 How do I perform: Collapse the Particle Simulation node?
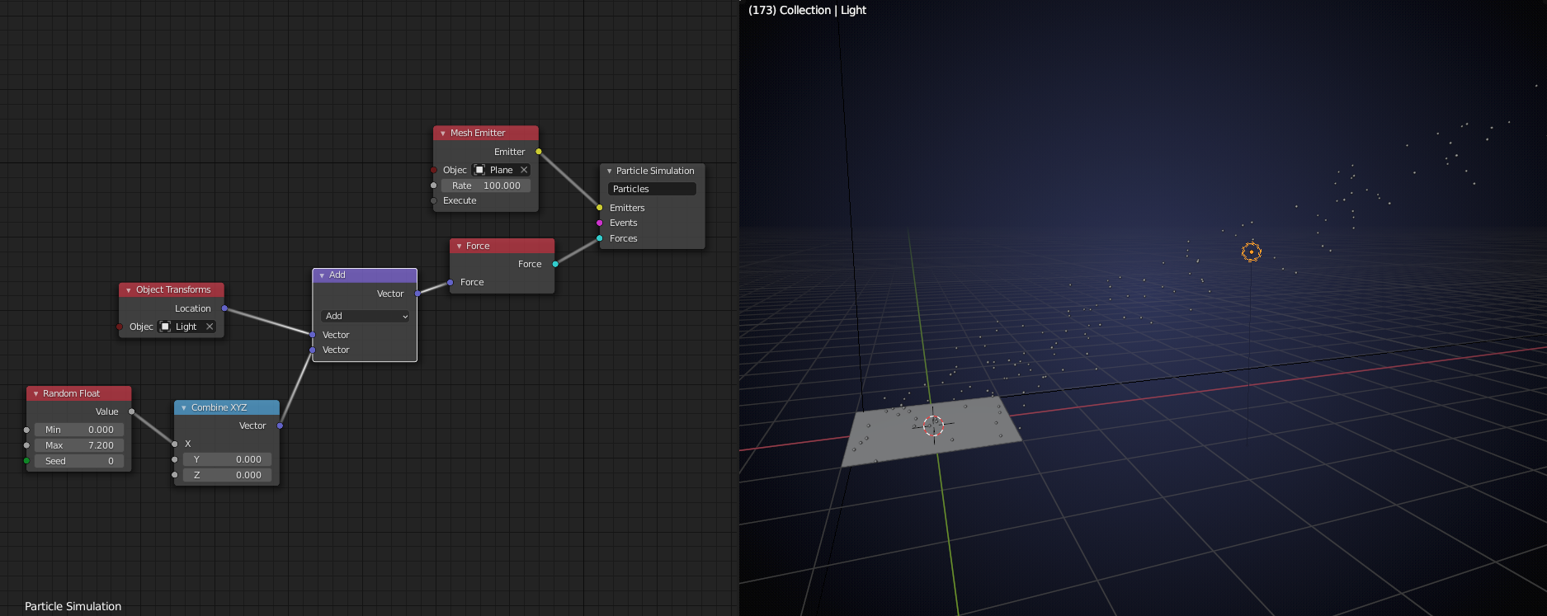tap(609, 171)
